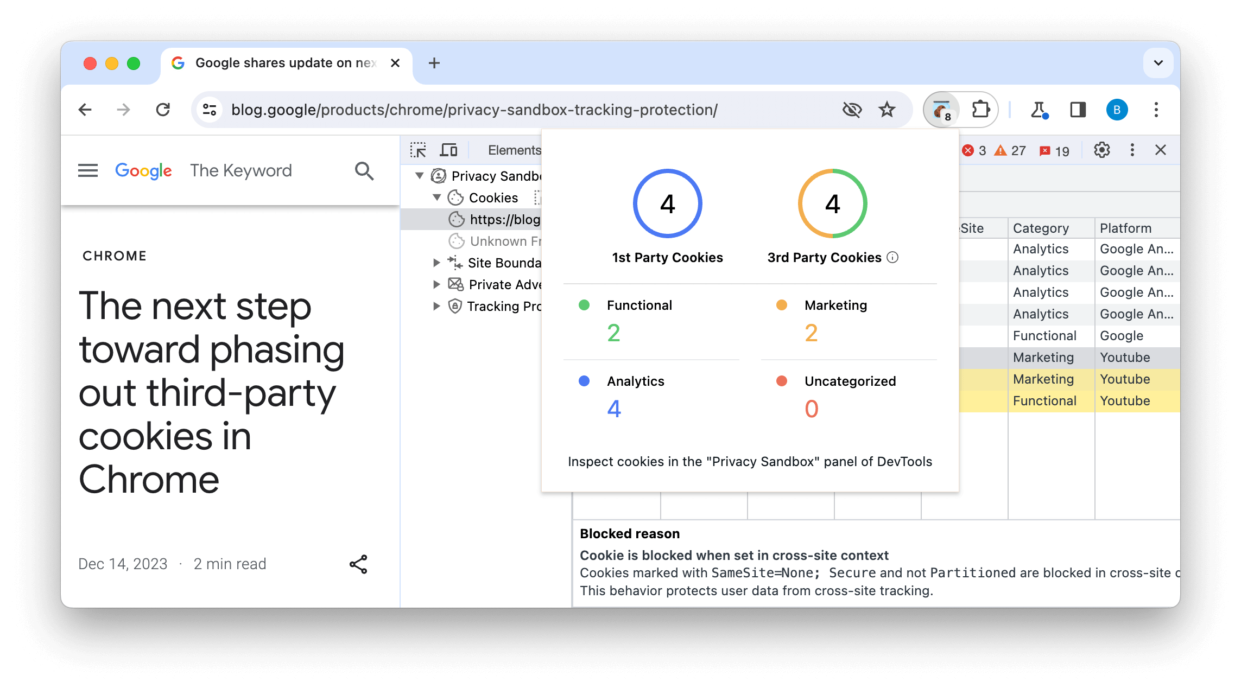
Task: Click the star/bookmark icon in the address bar
Action: tap(888, 109)
